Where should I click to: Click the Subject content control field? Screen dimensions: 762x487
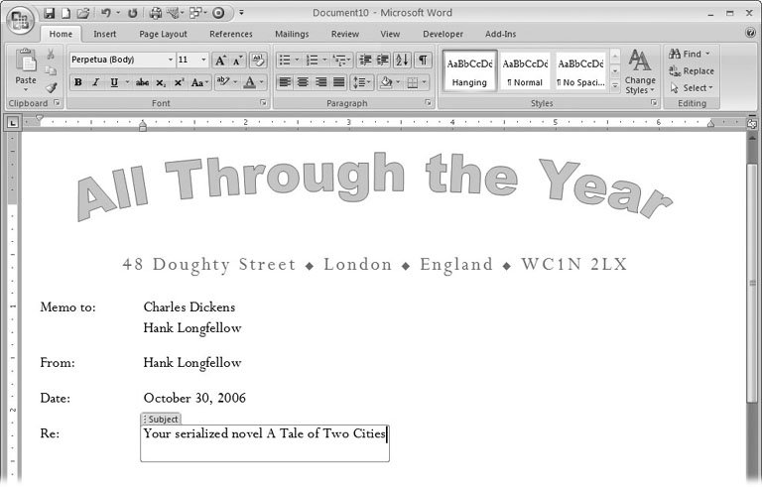point(264,442)
